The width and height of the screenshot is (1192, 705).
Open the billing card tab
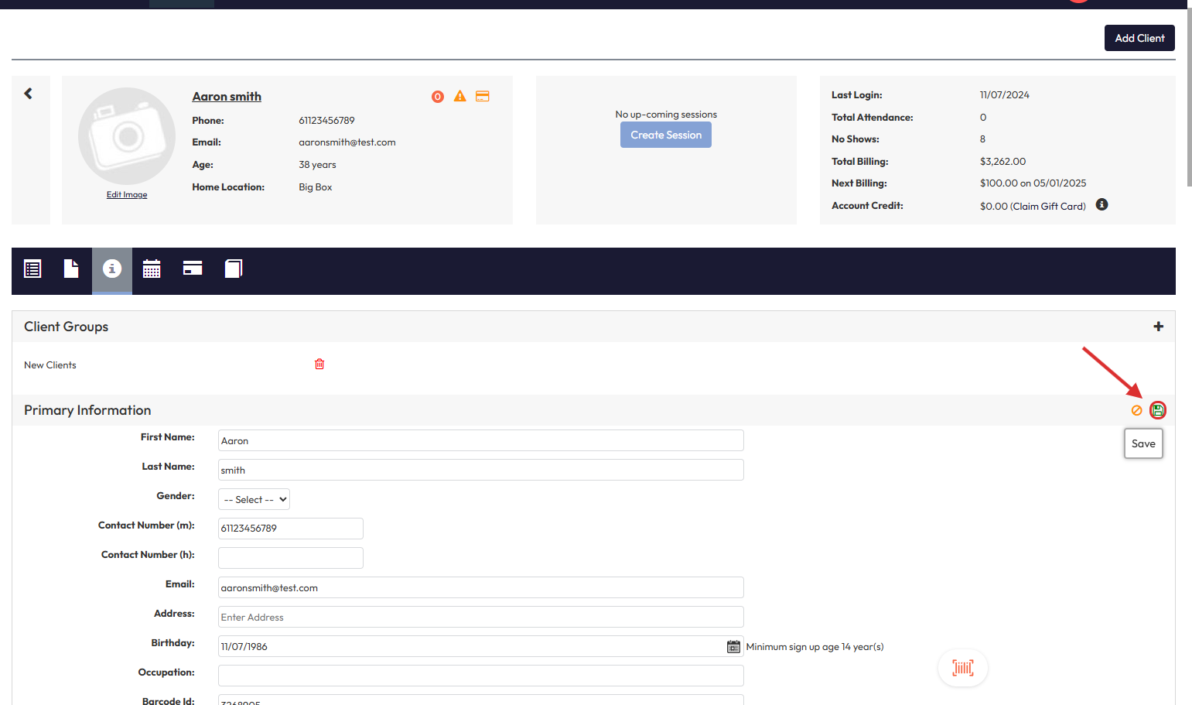pyautogui.click(x=193, y=269)
